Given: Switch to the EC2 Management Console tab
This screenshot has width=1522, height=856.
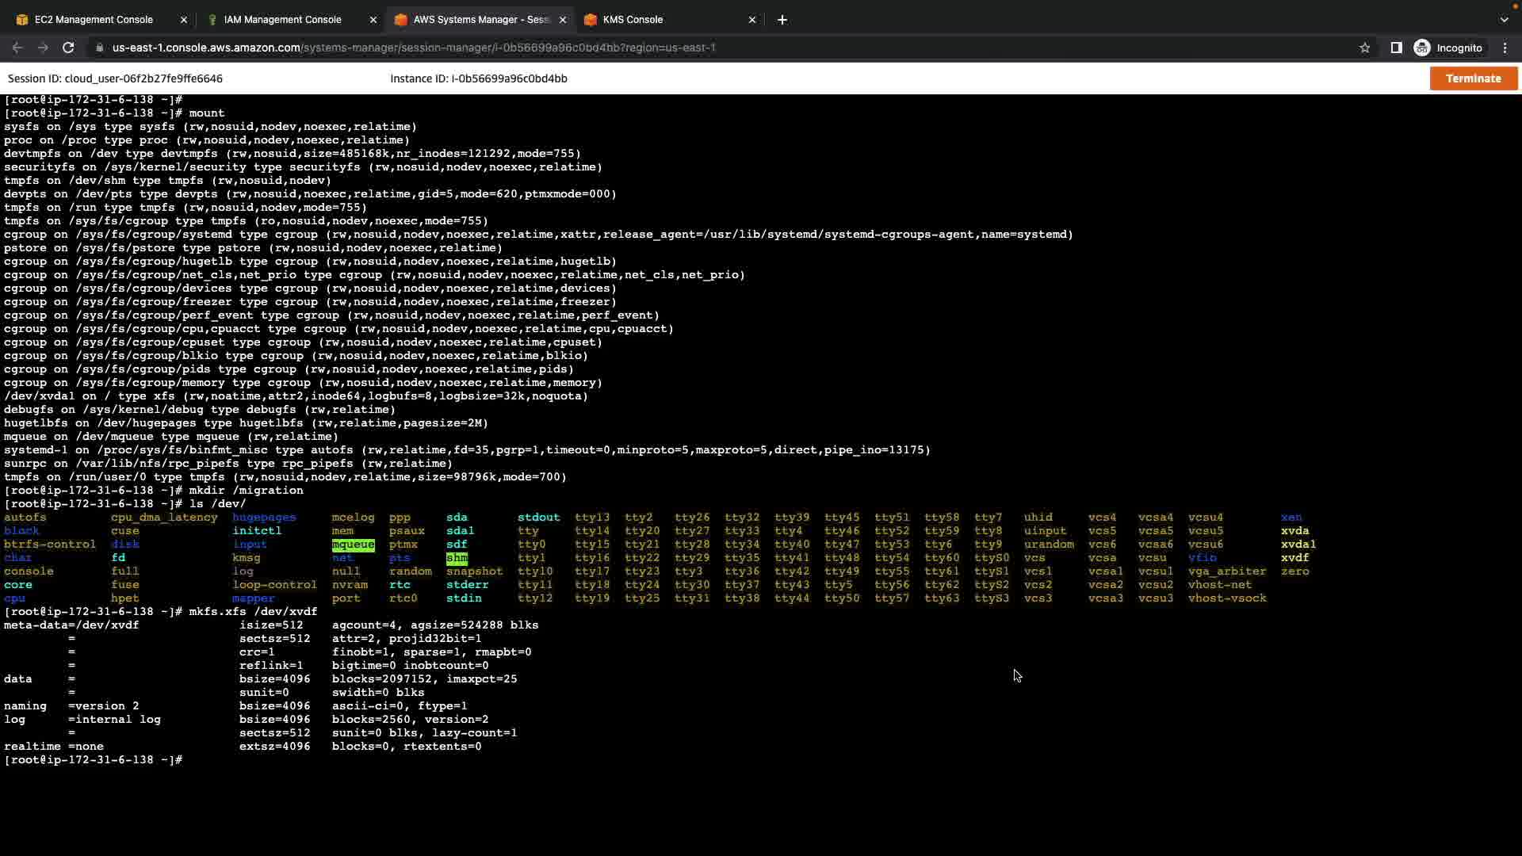Looking at the screenshot, I should 94,20.
